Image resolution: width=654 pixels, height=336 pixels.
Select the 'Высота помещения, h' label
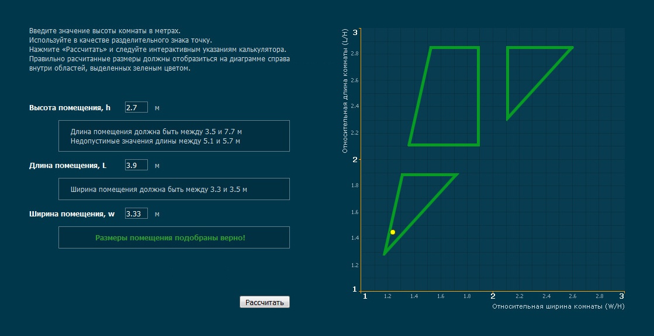pos(70,108)
